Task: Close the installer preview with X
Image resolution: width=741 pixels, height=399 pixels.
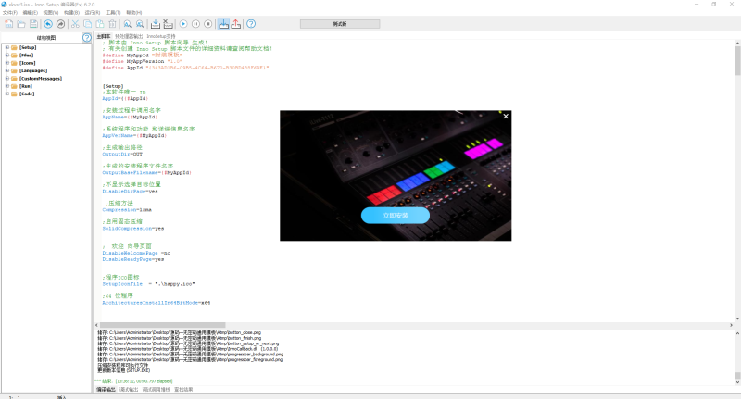Action: pyautogui.click(x=506, y=116)
